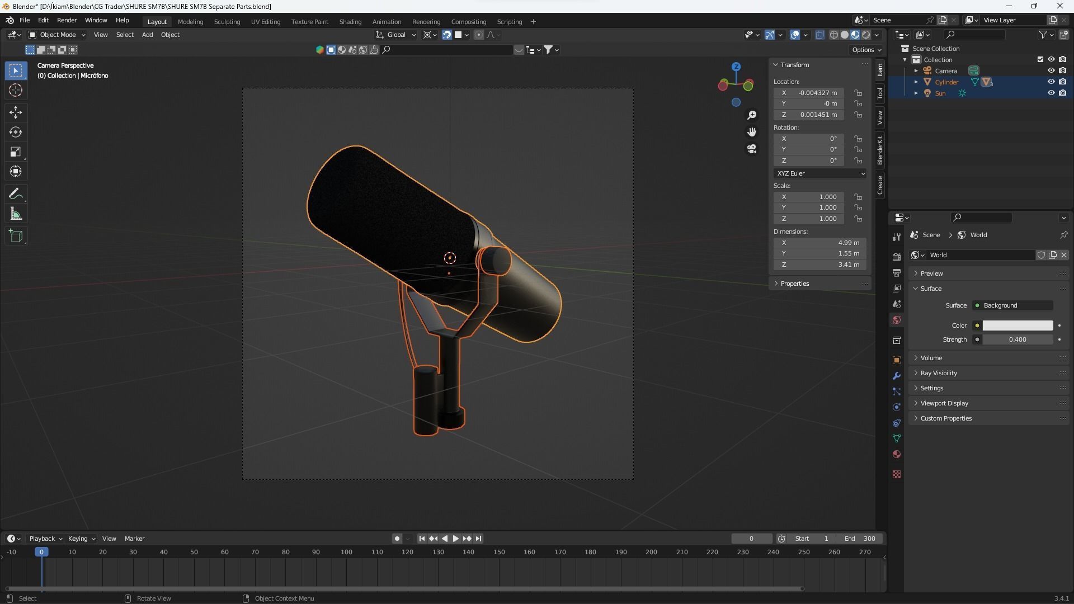Open Physics properties tab
This screenshot has height=604, width=1074.
click(x=897, y=407)
